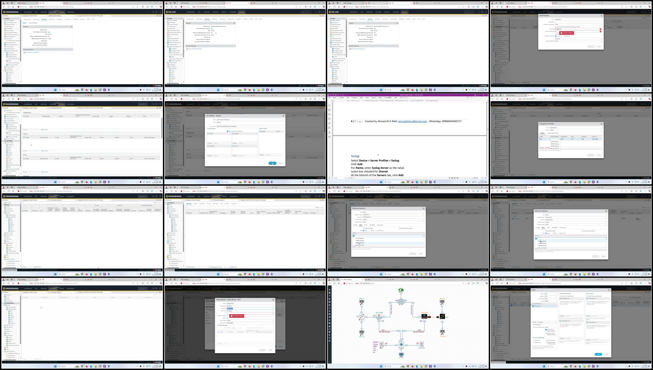Viewport: 653px width, 370px height.
Task: Click the magnifier zoom icon in EVE sidebar
Action: [x=329, y=311]
